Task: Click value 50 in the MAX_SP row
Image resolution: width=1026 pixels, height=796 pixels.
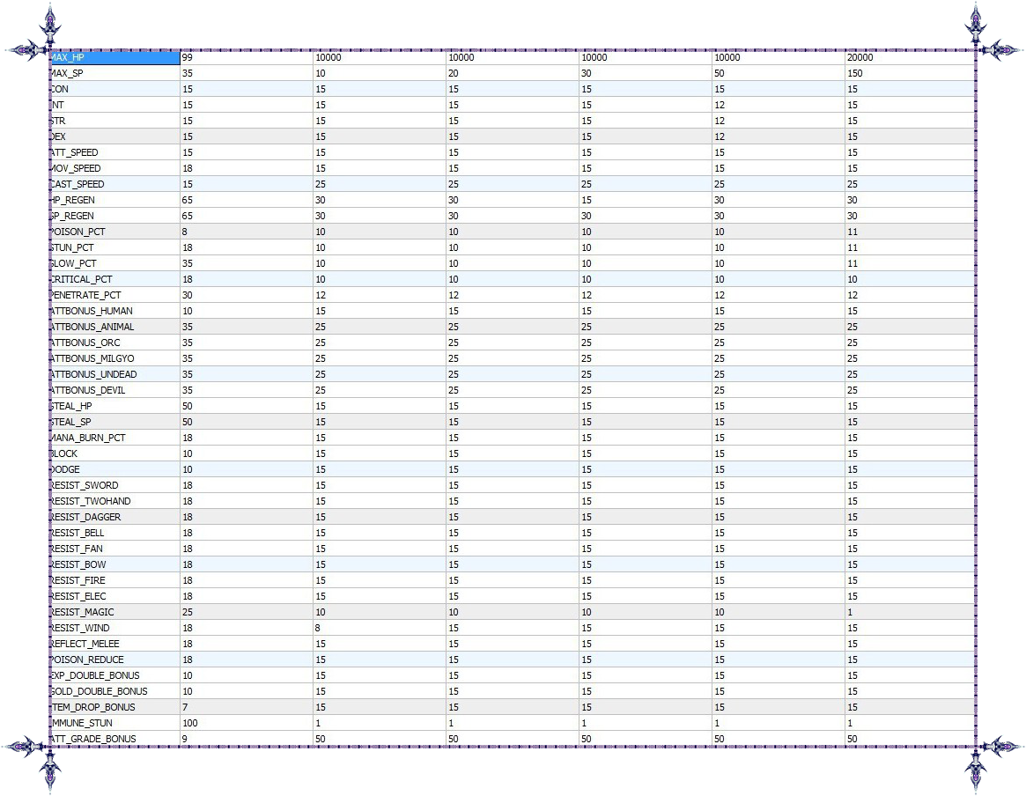Action: [x=720, y=73]
